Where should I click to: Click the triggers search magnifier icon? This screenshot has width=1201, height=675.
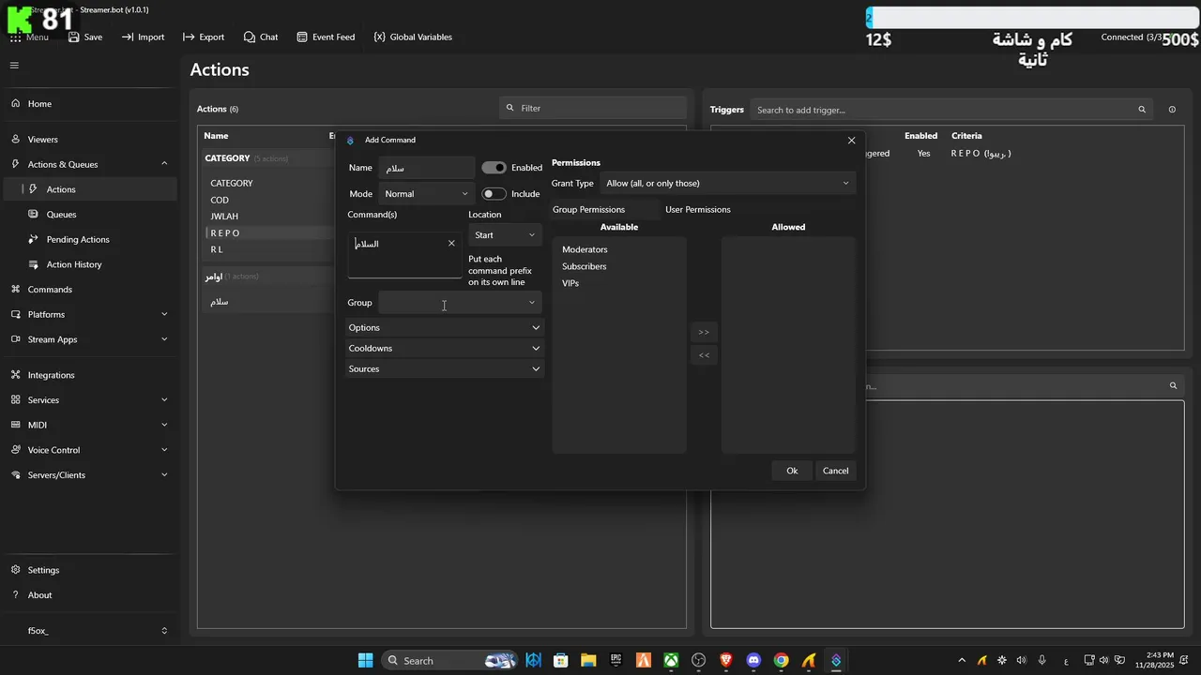click(1142, 110)
